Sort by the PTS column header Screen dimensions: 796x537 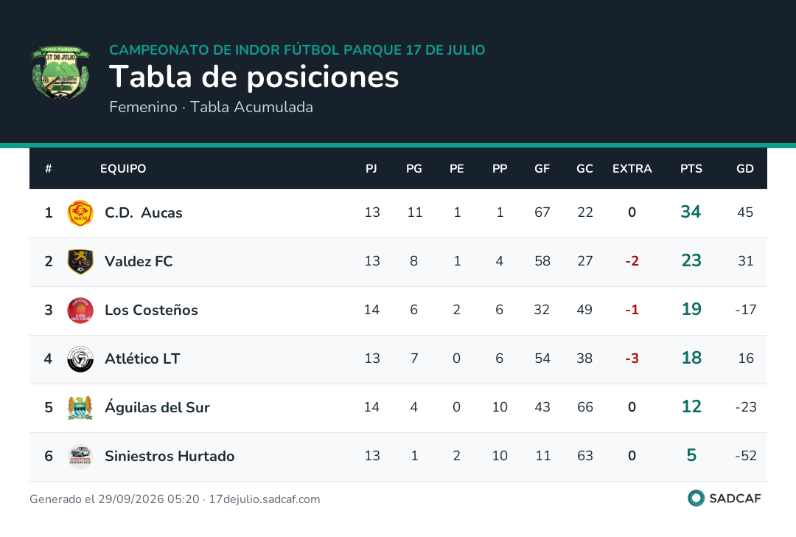click(691, 169)
